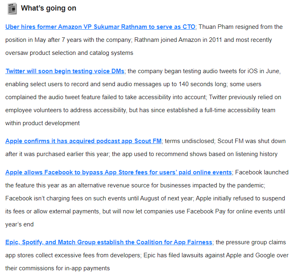Click text about employee volunteers addressing accessibility

point(81,110)
